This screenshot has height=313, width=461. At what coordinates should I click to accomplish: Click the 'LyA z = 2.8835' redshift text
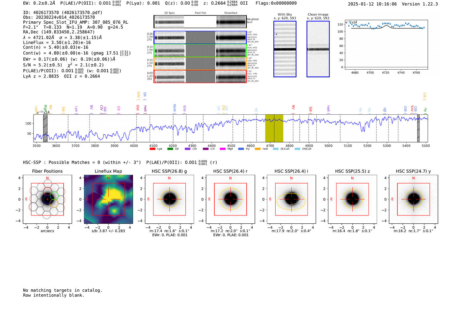(x=41, y=76)
